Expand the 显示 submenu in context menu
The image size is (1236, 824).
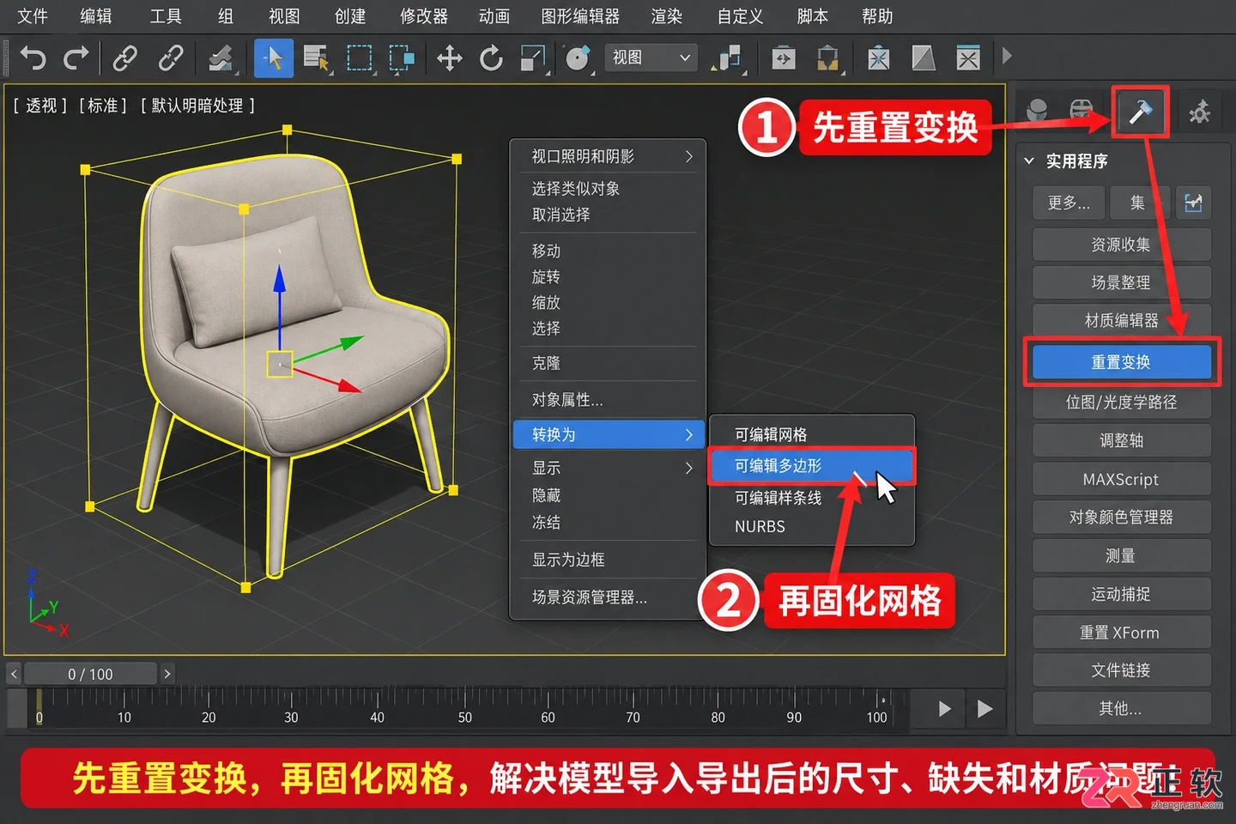608,468
